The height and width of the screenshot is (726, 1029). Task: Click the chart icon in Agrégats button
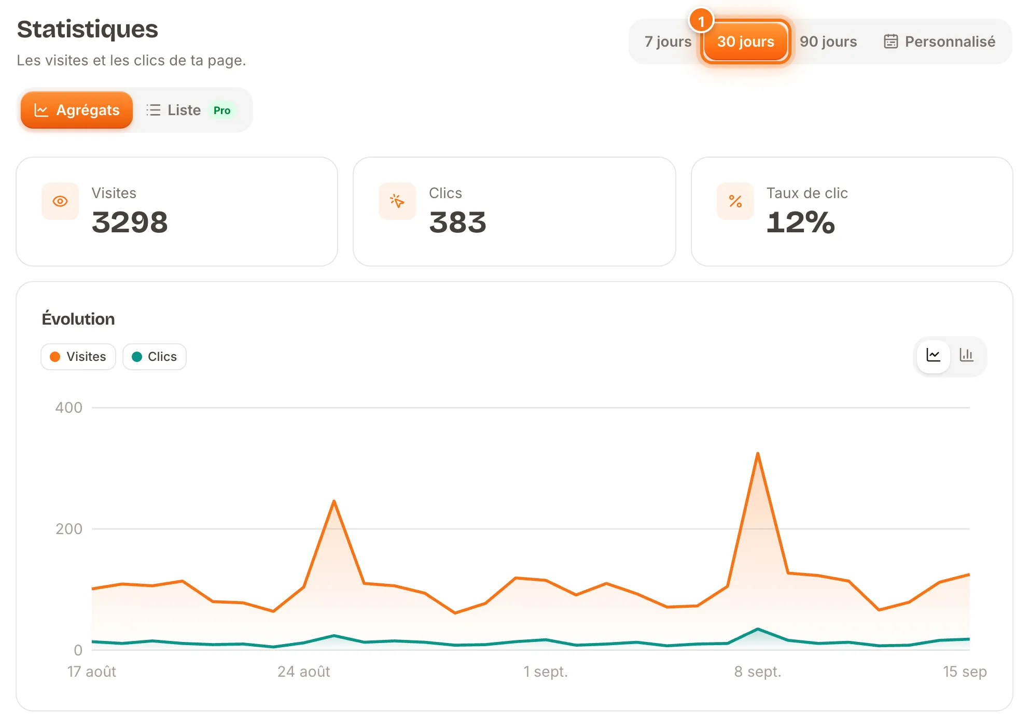(x=41, y=110)
